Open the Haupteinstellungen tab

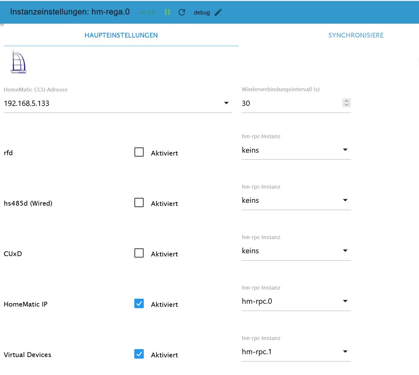(121, 35)
